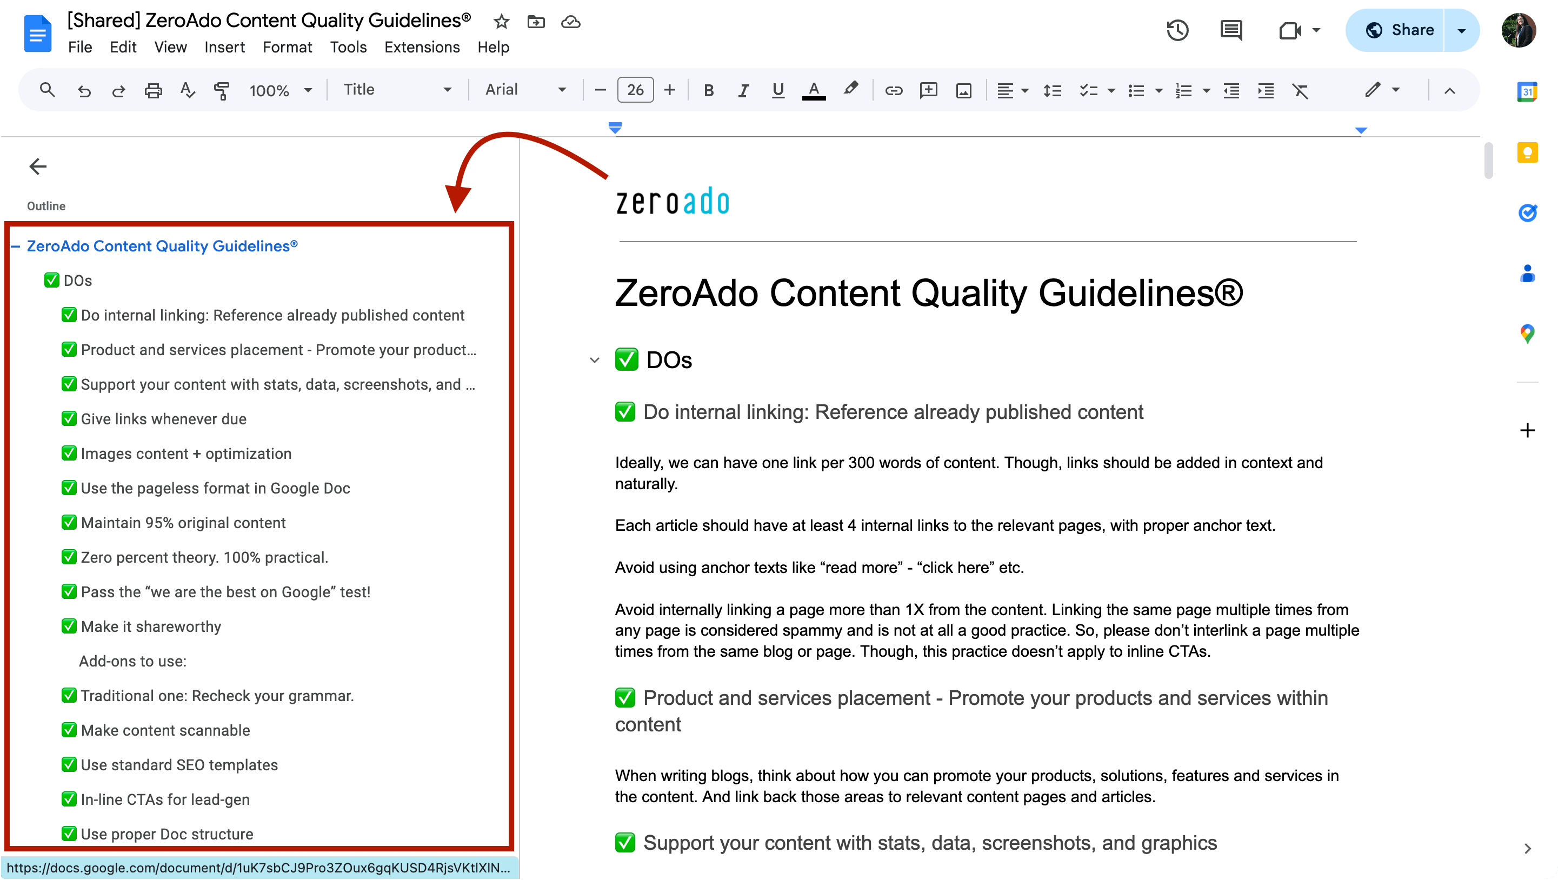Click the Share button
The width and height of the screenshot is (1558, 880).
(1396, 30)
